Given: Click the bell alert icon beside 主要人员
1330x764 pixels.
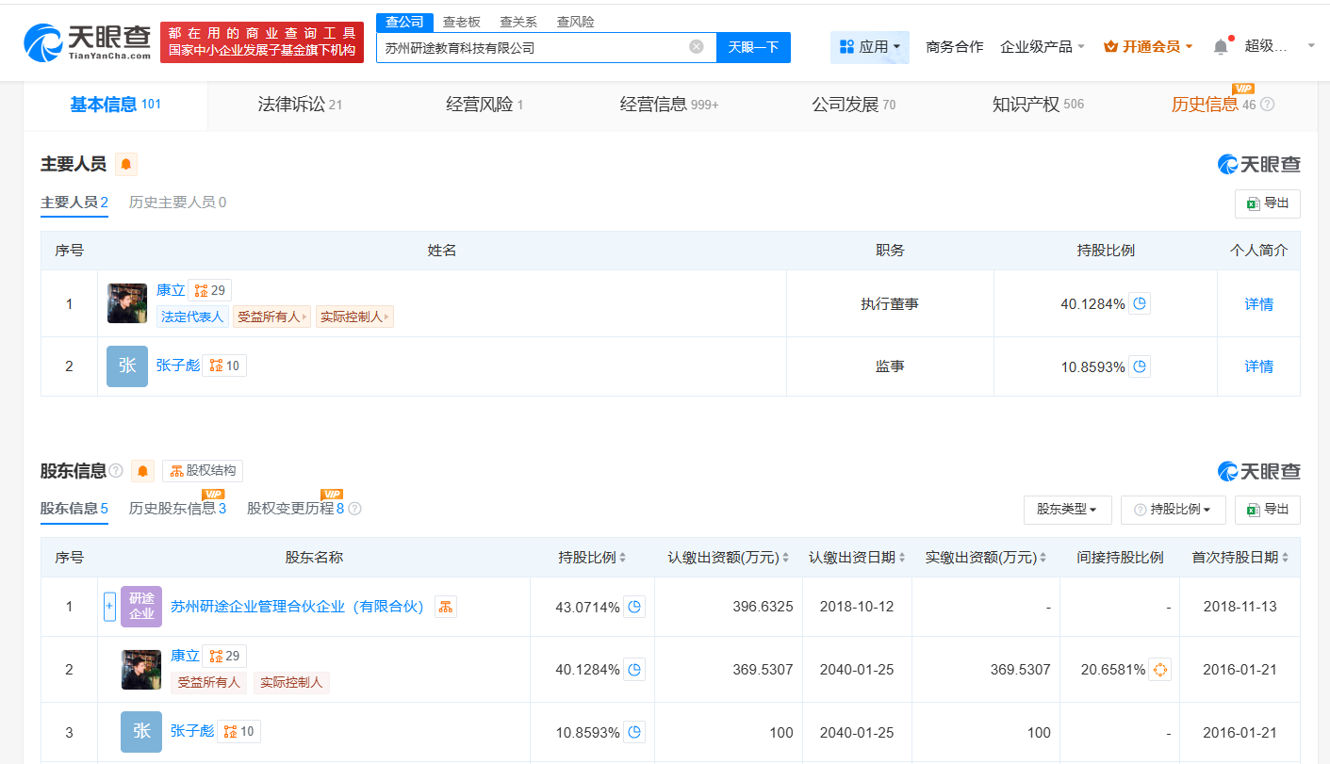Looking at the screenshot, I should coord(126,165).
